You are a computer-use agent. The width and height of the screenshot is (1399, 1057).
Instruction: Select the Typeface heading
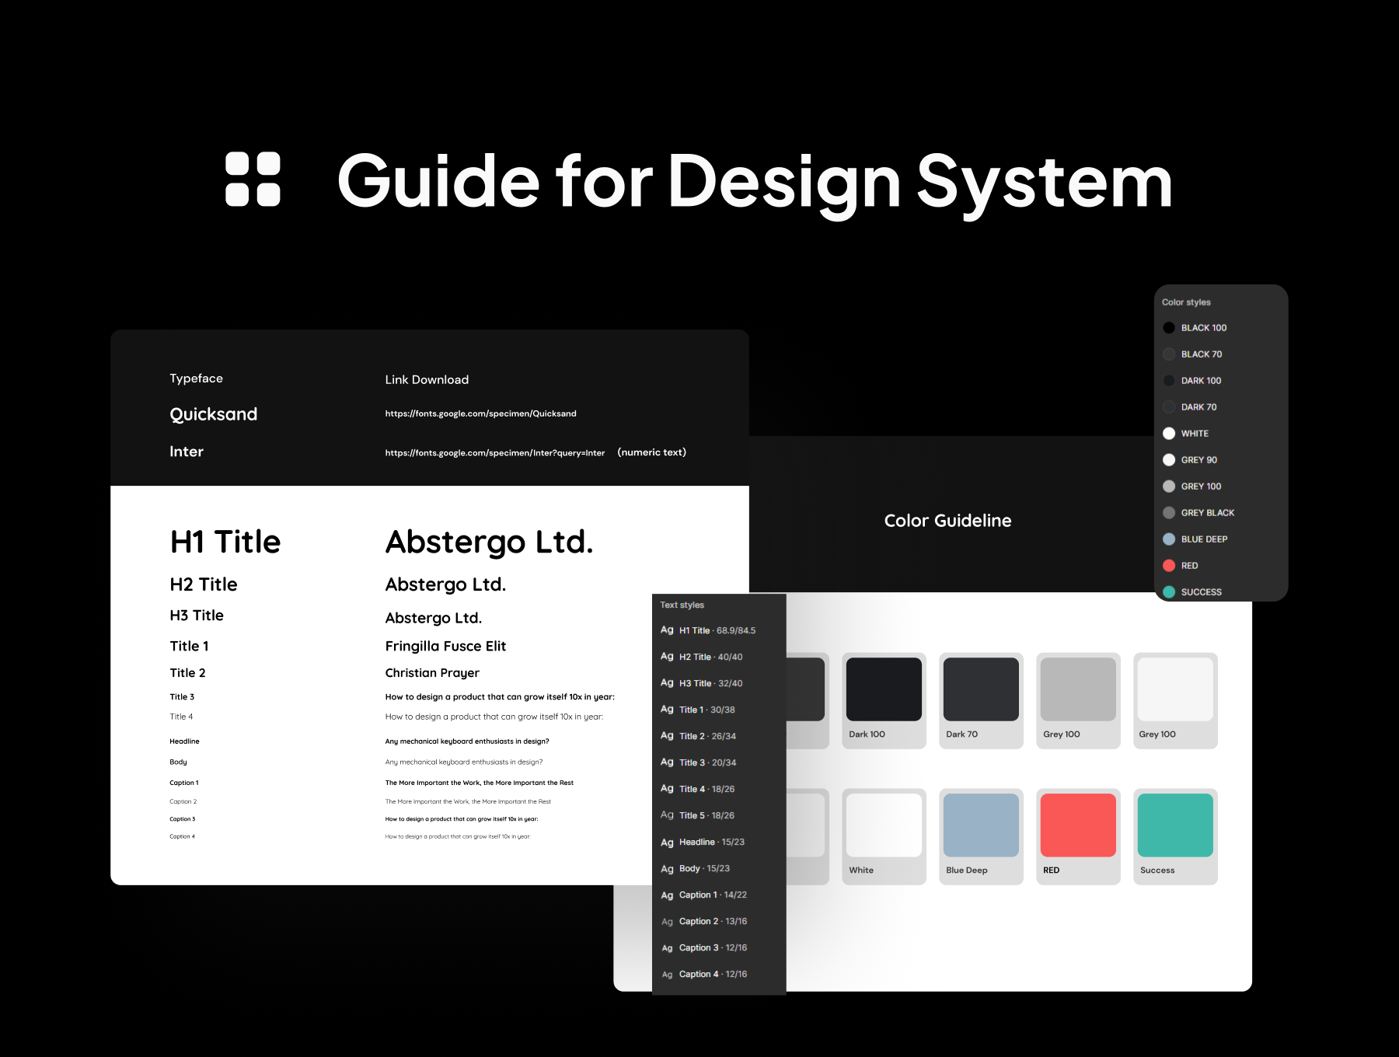coord(195,378)
